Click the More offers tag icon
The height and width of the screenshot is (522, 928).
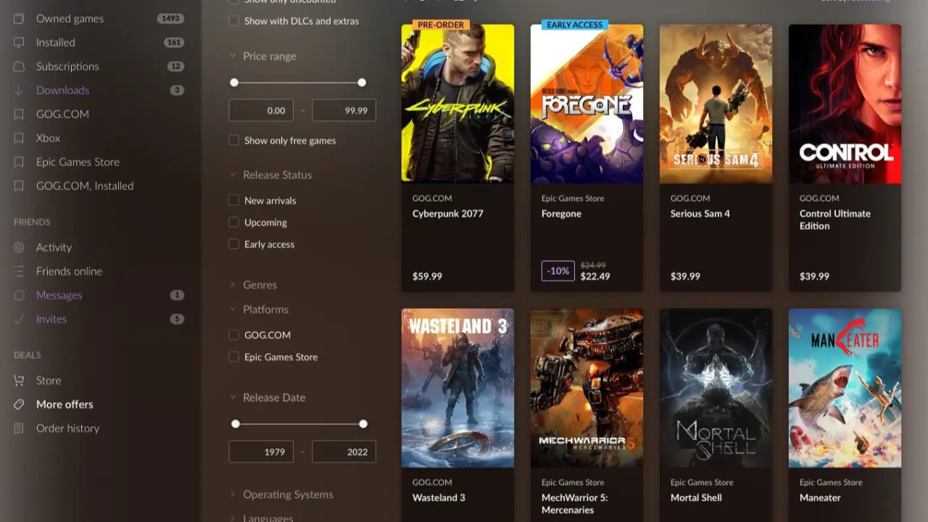point(20,404)
